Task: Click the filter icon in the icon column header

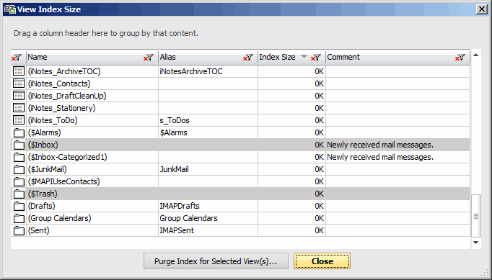Action: pos(17,58)
